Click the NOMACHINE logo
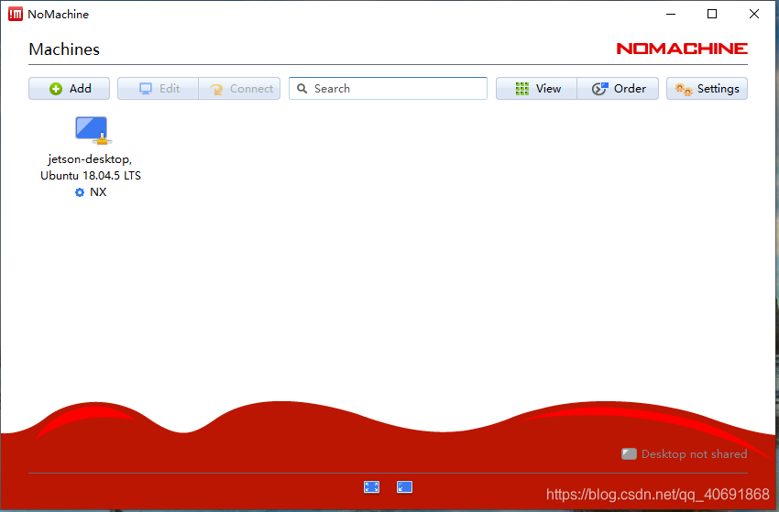This screenshot has width=779, height=512. [x=682, y=49]
